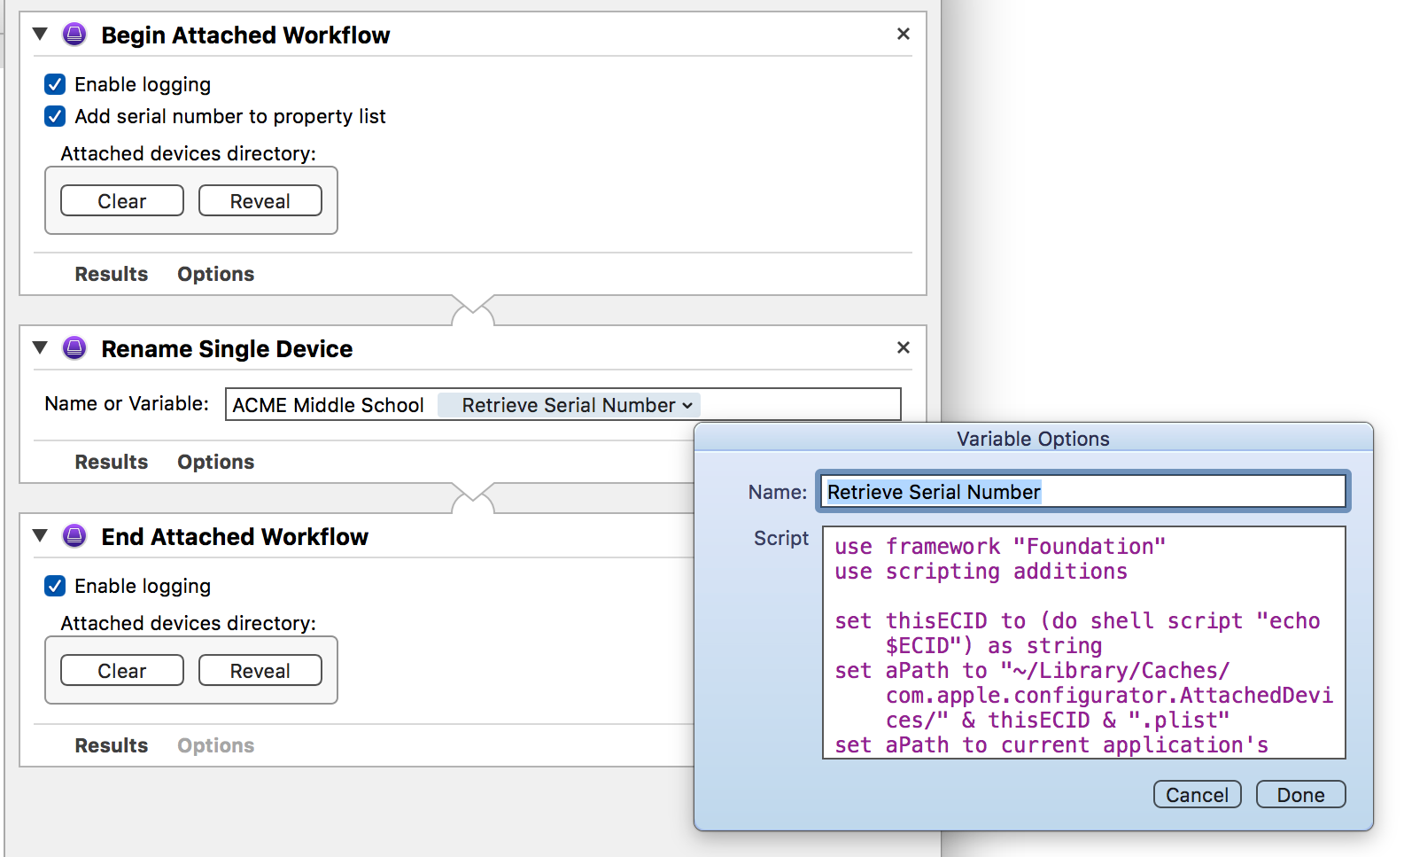Uncheck Enable logging in Begin Attached Workflow
The height and width of the screenshot is (857, 1404).
click(x=55, y=84)
